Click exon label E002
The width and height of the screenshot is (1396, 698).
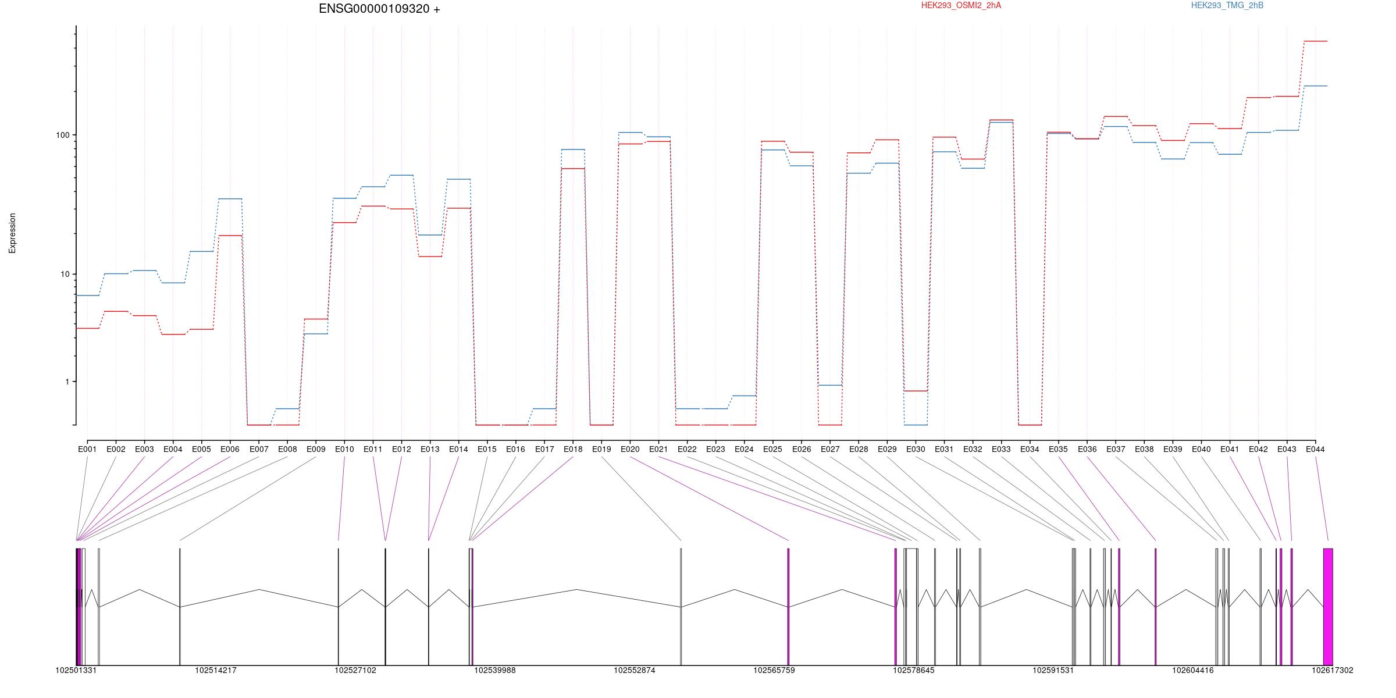(116, 449)
